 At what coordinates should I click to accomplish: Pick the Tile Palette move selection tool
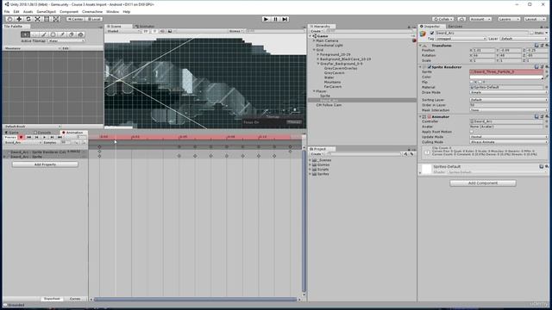coord(34,34)
